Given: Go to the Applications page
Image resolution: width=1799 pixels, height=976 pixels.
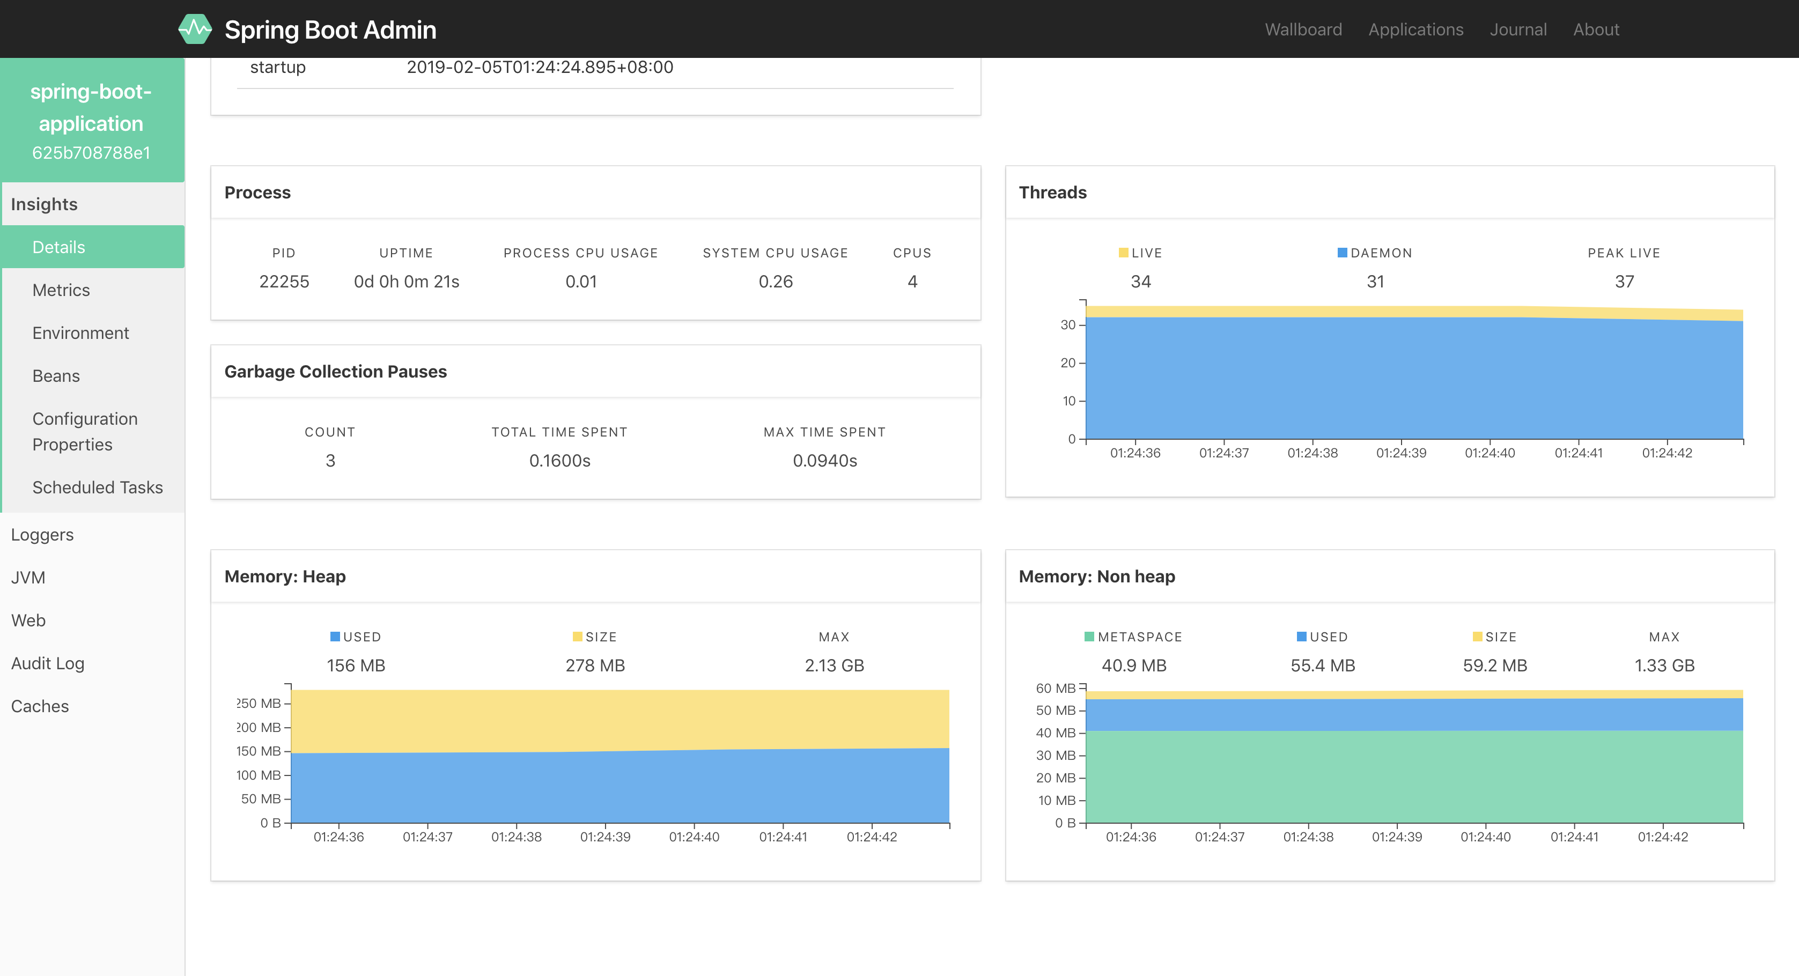Looking at the screenshot, I should pos(1415,29).
